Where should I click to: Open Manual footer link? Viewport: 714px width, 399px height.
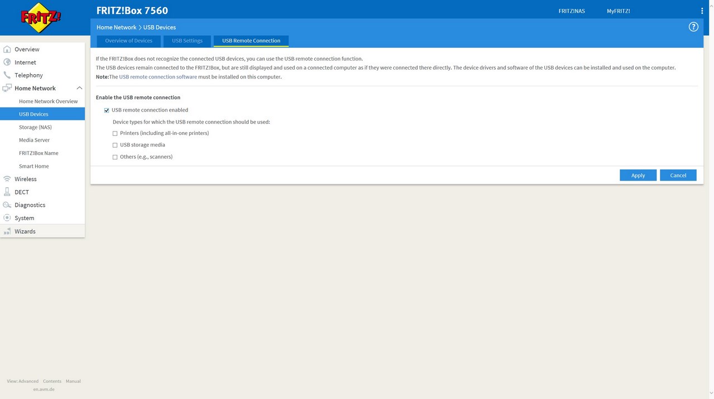[73, 381]
